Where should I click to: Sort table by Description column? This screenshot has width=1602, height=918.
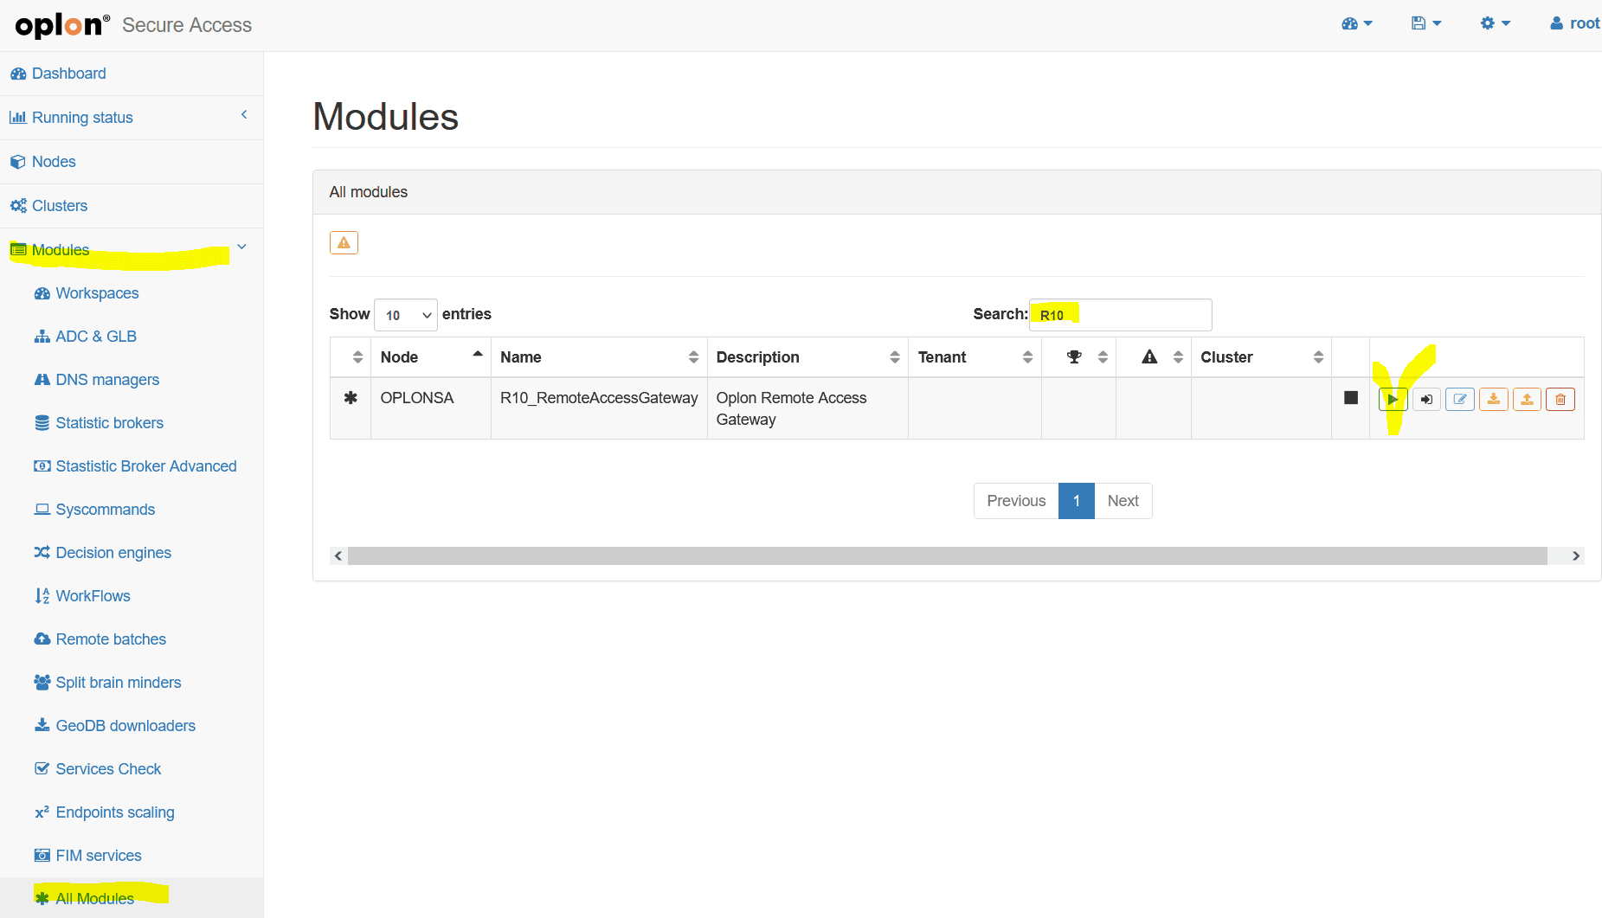pyautogui.click(x=807, y=357)
